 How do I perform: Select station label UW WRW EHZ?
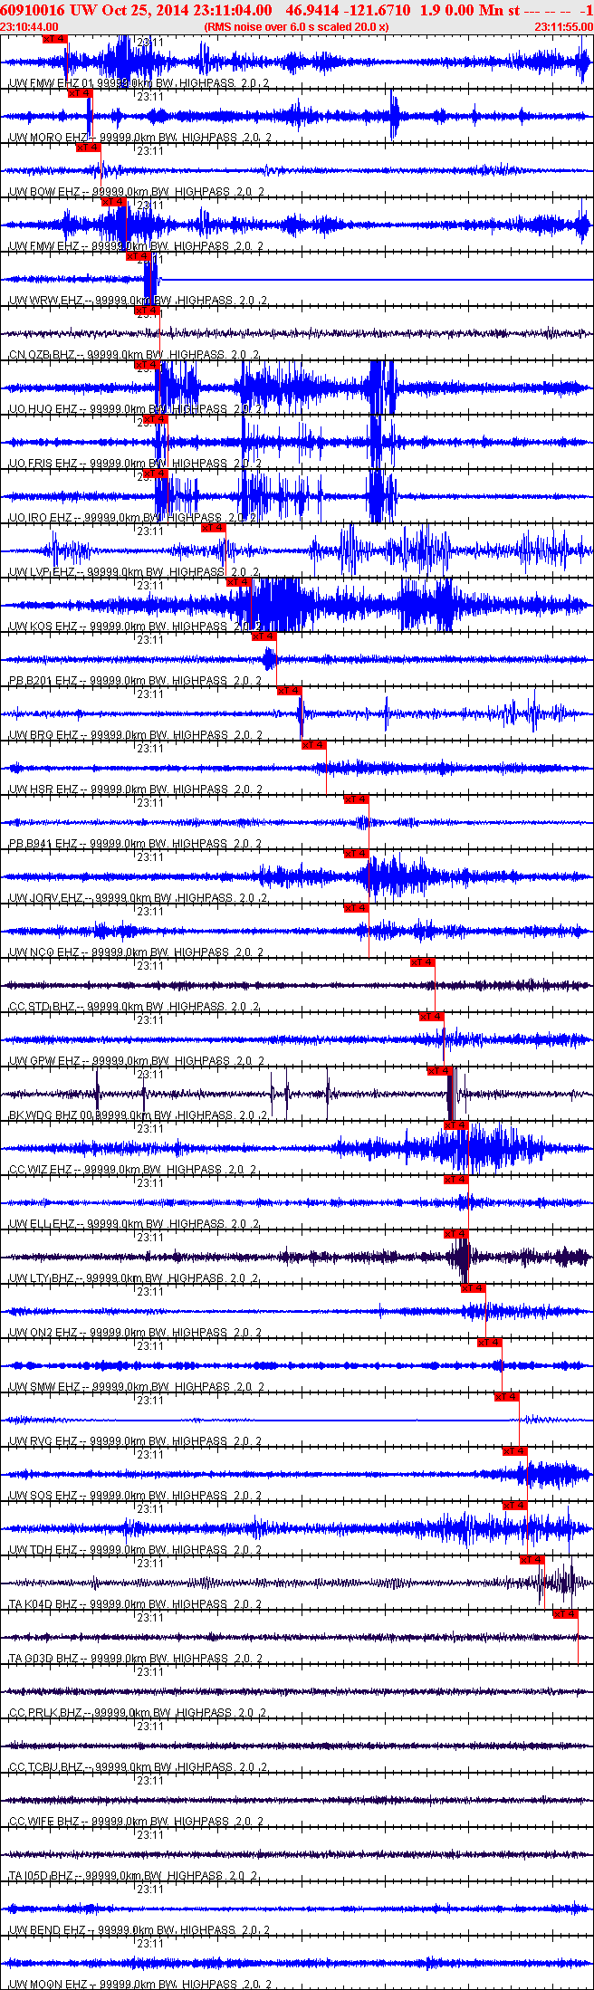coord(45,301)
